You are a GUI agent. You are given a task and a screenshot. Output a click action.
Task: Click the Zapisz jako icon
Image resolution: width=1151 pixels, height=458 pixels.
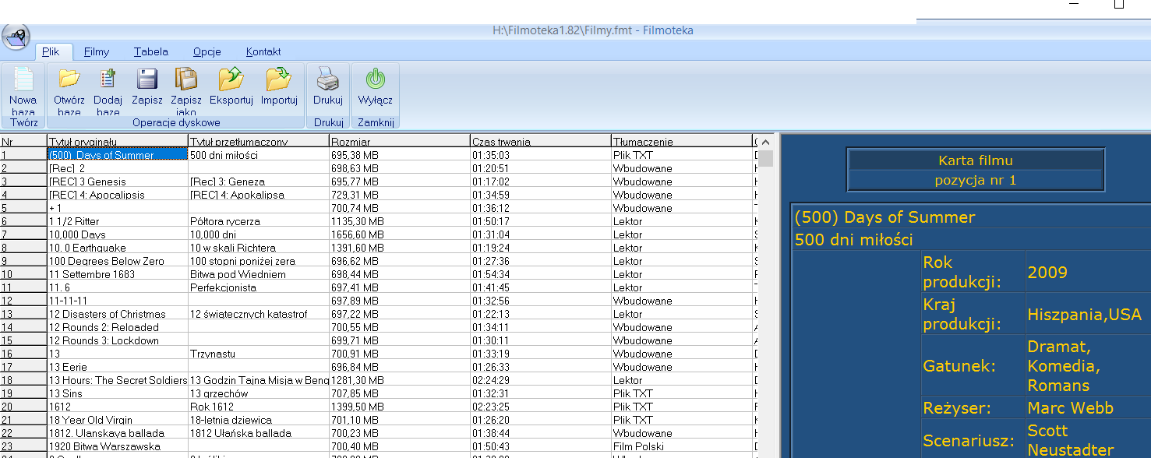[x=186, y=79]
